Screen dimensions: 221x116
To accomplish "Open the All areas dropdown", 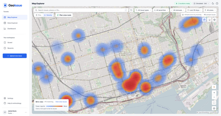I will [x=210, y=10].
